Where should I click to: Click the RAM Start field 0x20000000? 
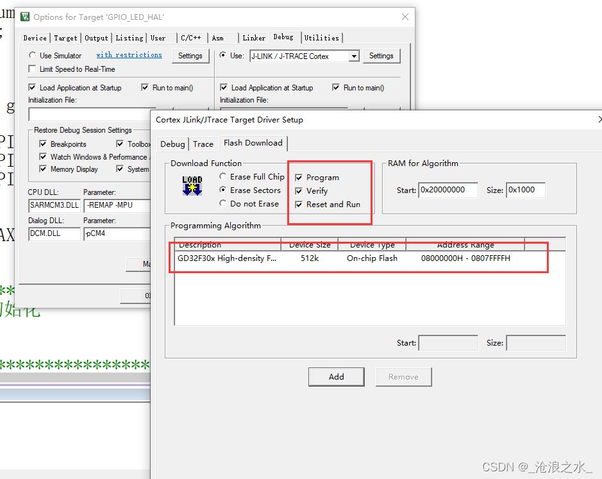[x=448, y=190]
